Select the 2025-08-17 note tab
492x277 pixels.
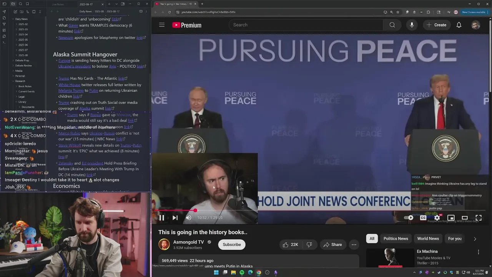pyautogui.click(x=91, y=4)
